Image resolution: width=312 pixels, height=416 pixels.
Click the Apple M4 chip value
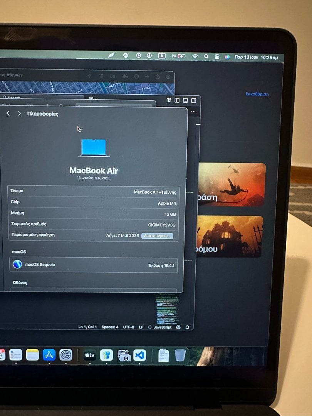tap(167, 203)
